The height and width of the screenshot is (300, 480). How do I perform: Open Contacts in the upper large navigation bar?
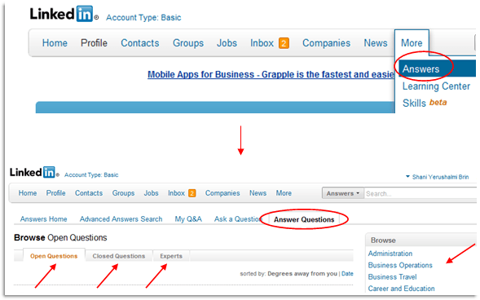coord(140,43)
